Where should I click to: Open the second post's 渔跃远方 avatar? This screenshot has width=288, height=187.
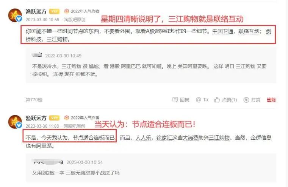click(15, 122)
